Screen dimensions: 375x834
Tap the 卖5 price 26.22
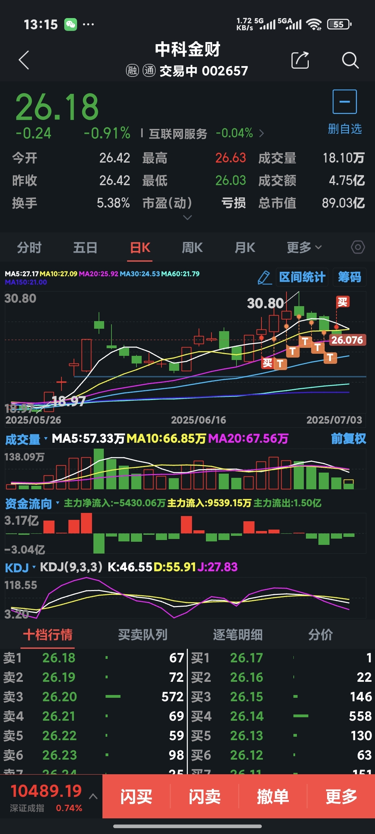(59, 736)
